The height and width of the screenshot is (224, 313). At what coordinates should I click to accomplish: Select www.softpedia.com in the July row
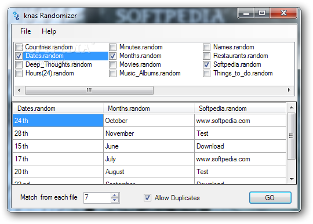coord(241,159)
